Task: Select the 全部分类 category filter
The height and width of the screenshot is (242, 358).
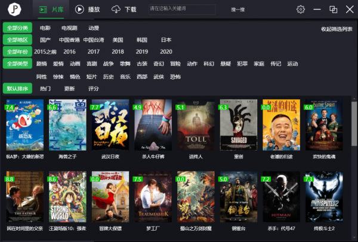Action: (x=17, y=28)
